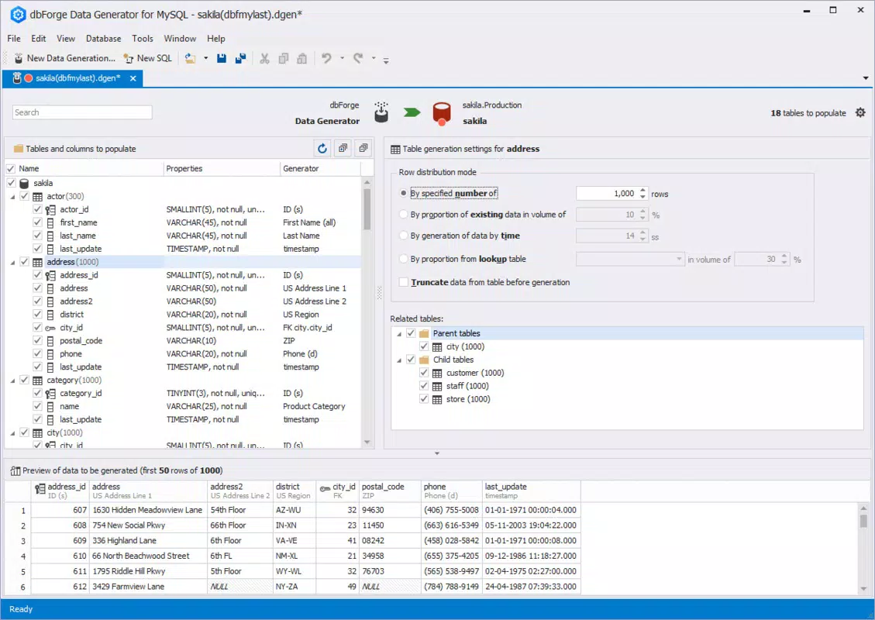Click the refresh icon in the tables panel

tap(322, 149)
